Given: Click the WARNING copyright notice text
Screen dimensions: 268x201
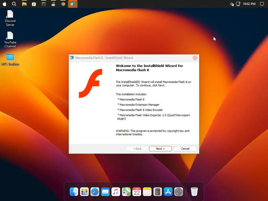Looking at the screenshot, I should [153, 132].
